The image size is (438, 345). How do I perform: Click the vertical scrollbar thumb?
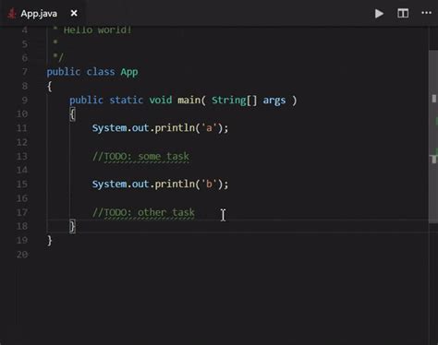[x=433, y=137]
